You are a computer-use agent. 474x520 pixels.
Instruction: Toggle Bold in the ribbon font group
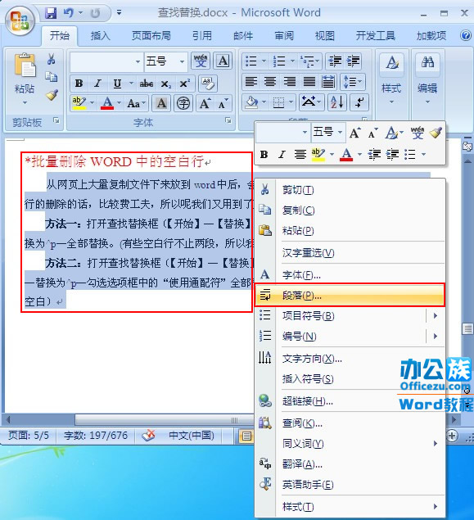[x=79, y=84]
